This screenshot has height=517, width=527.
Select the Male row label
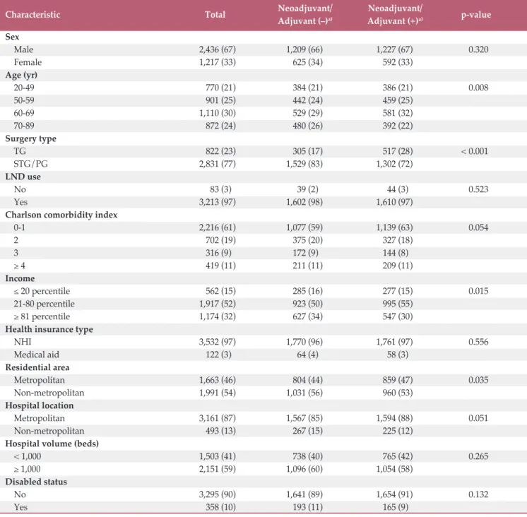coord(23,49)
